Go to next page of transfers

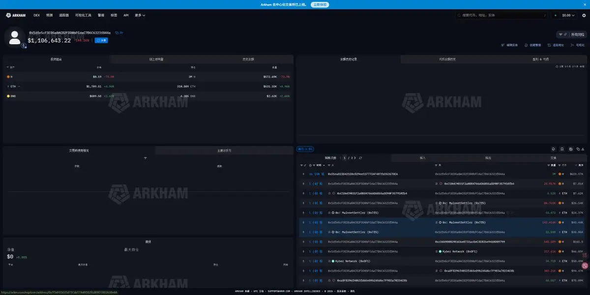point(355,158)
